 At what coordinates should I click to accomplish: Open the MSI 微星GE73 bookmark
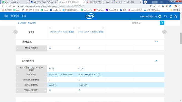[x=71, y=10]
